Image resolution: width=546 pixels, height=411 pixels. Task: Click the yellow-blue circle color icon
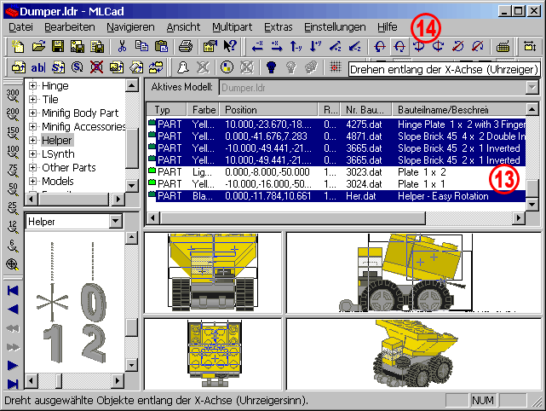tap(227, 67)
